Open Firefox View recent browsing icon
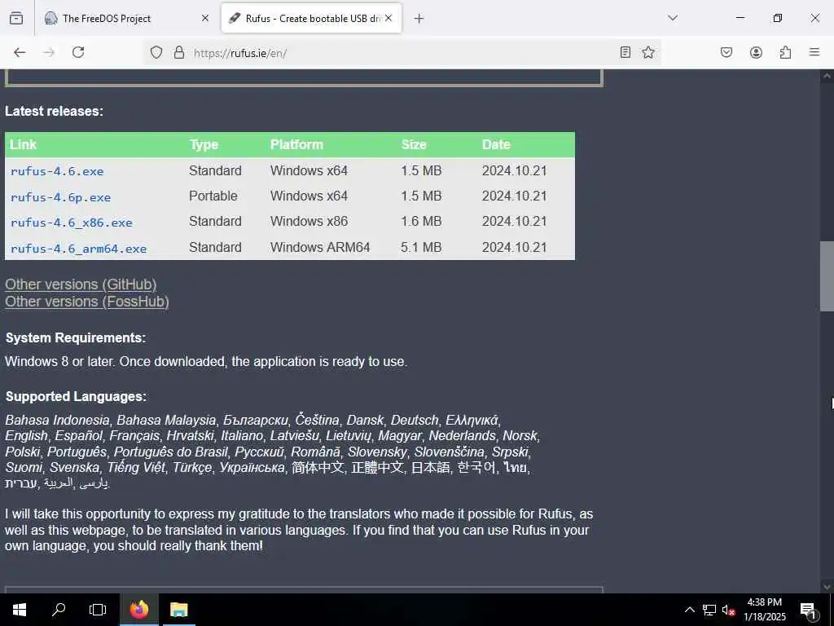Image resolution: width=834 pixels, height=626 pixels. coord(16,19)
